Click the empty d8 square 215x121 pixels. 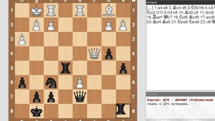click(80, 111)
